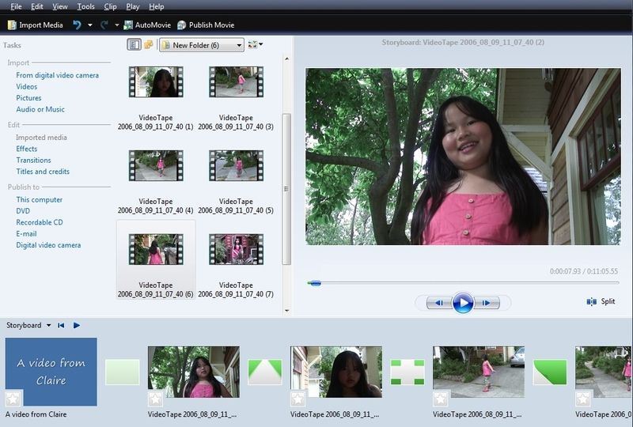This screenshot has height=427, width=633.
Task: Open the Clip menu
Action: (x=110, y=6)
